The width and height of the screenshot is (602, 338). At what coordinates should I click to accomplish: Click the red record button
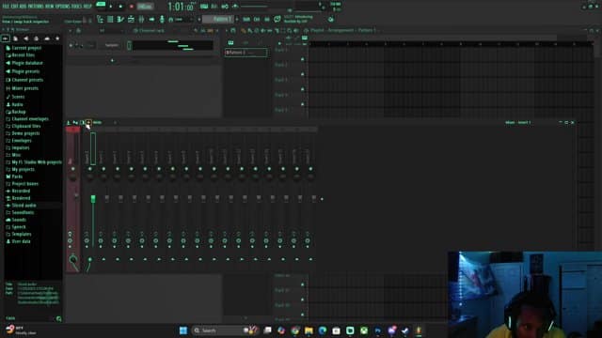point(132,7)
